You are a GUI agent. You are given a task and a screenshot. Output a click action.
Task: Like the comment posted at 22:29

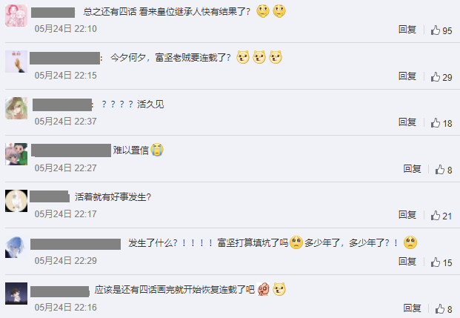click(x=441, y=262)
